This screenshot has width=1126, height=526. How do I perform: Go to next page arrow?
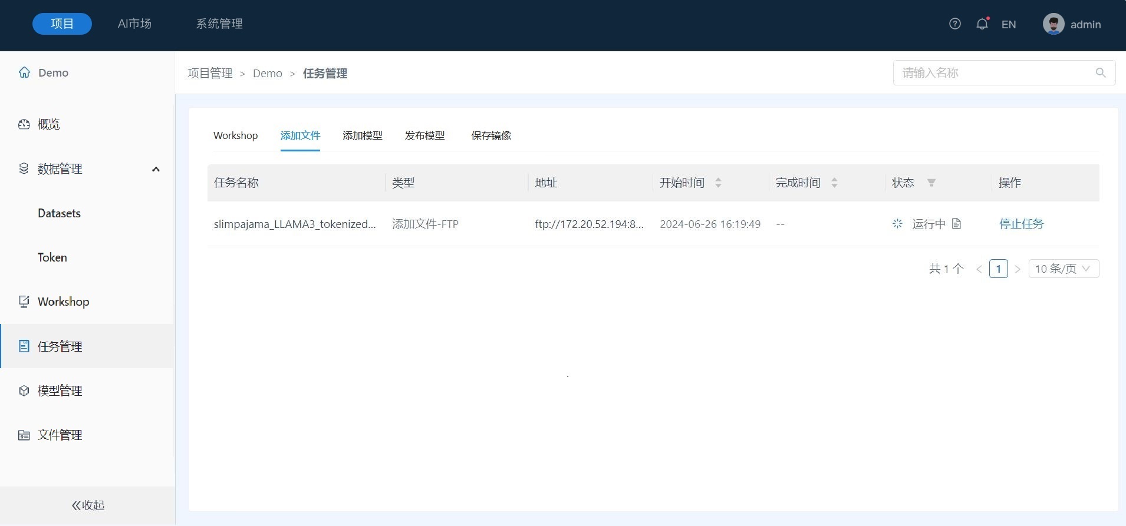click(x=1018, y=269)
